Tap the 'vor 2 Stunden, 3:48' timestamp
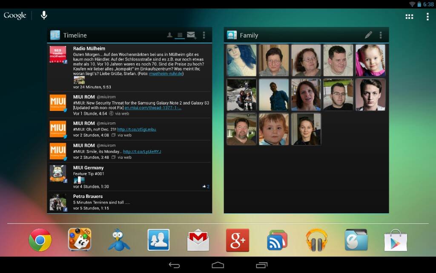The height and width of the screenshot is (273, 436). 91,157
